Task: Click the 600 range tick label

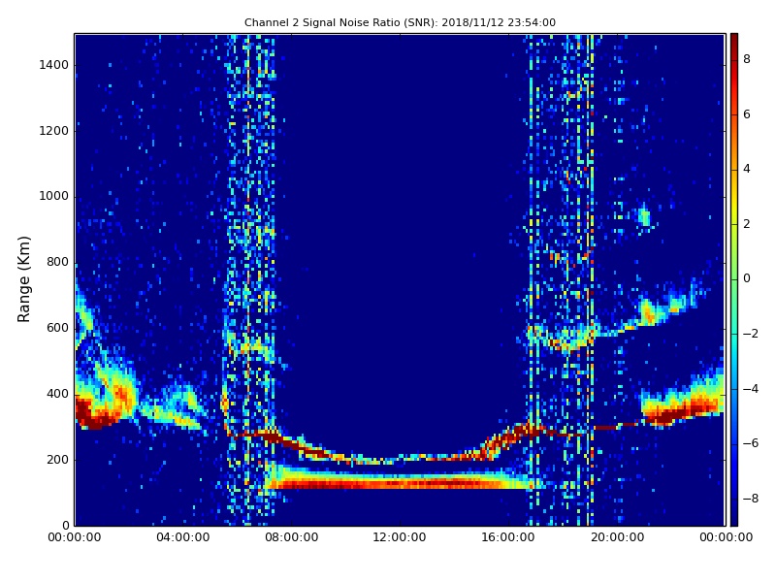Action: (x=57, y=328)
